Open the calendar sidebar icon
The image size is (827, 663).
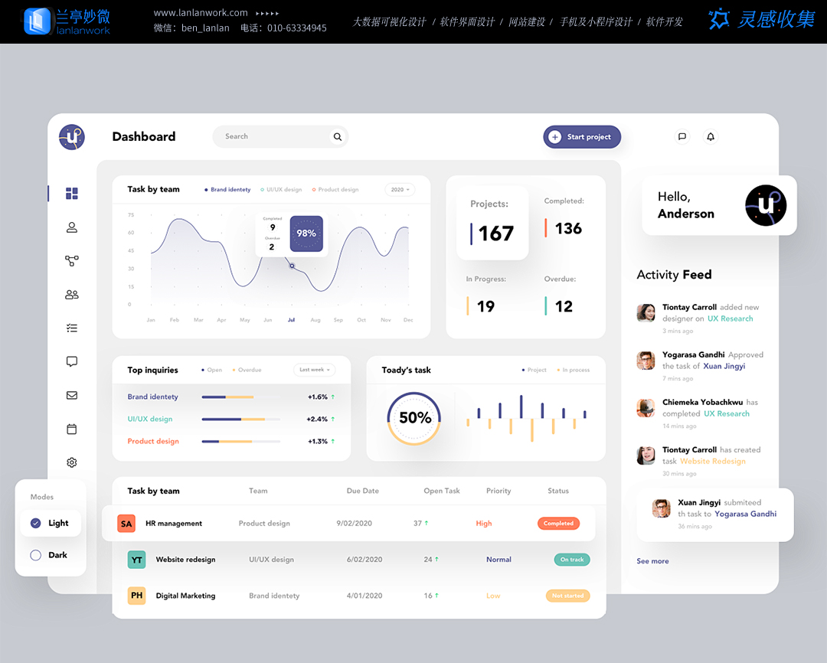coord(72,429)
